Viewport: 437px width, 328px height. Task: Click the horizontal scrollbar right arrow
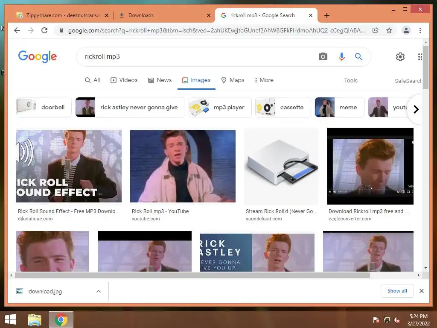tap(418, 275)
